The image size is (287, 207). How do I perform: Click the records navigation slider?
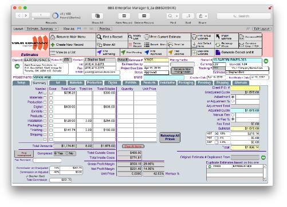pyautogui.click(x=41, y=19)
